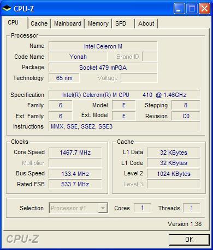Click the empty Voltage field
This screenshot has height=250, width=213.
click(x=139, y=78)
